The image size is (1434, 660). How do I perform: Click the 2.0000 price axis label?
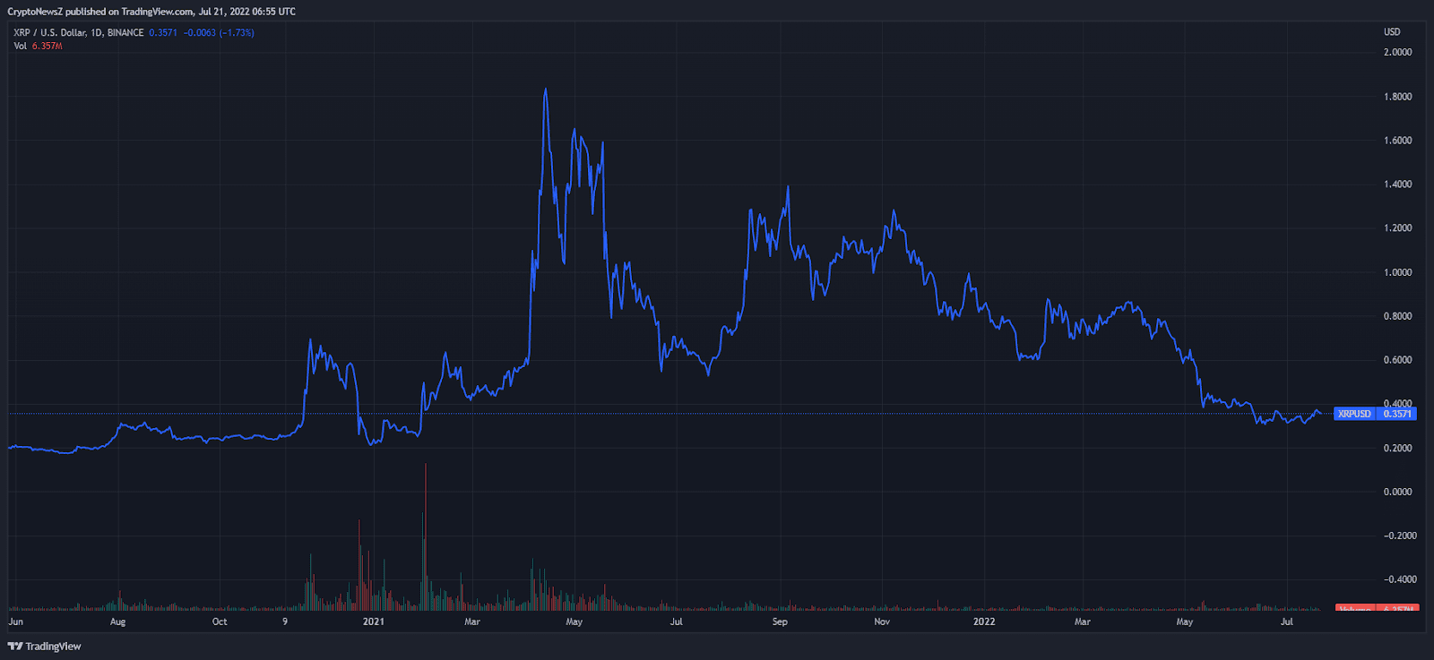tap(1398, 52)
